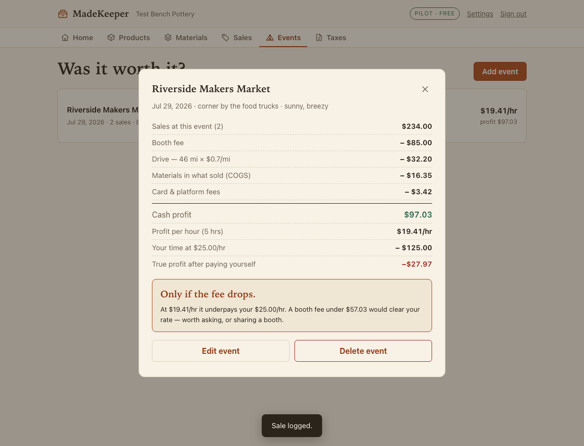Click the Sales tag icon
Screen dimensions: 584x446
click(x=225, y=38)
